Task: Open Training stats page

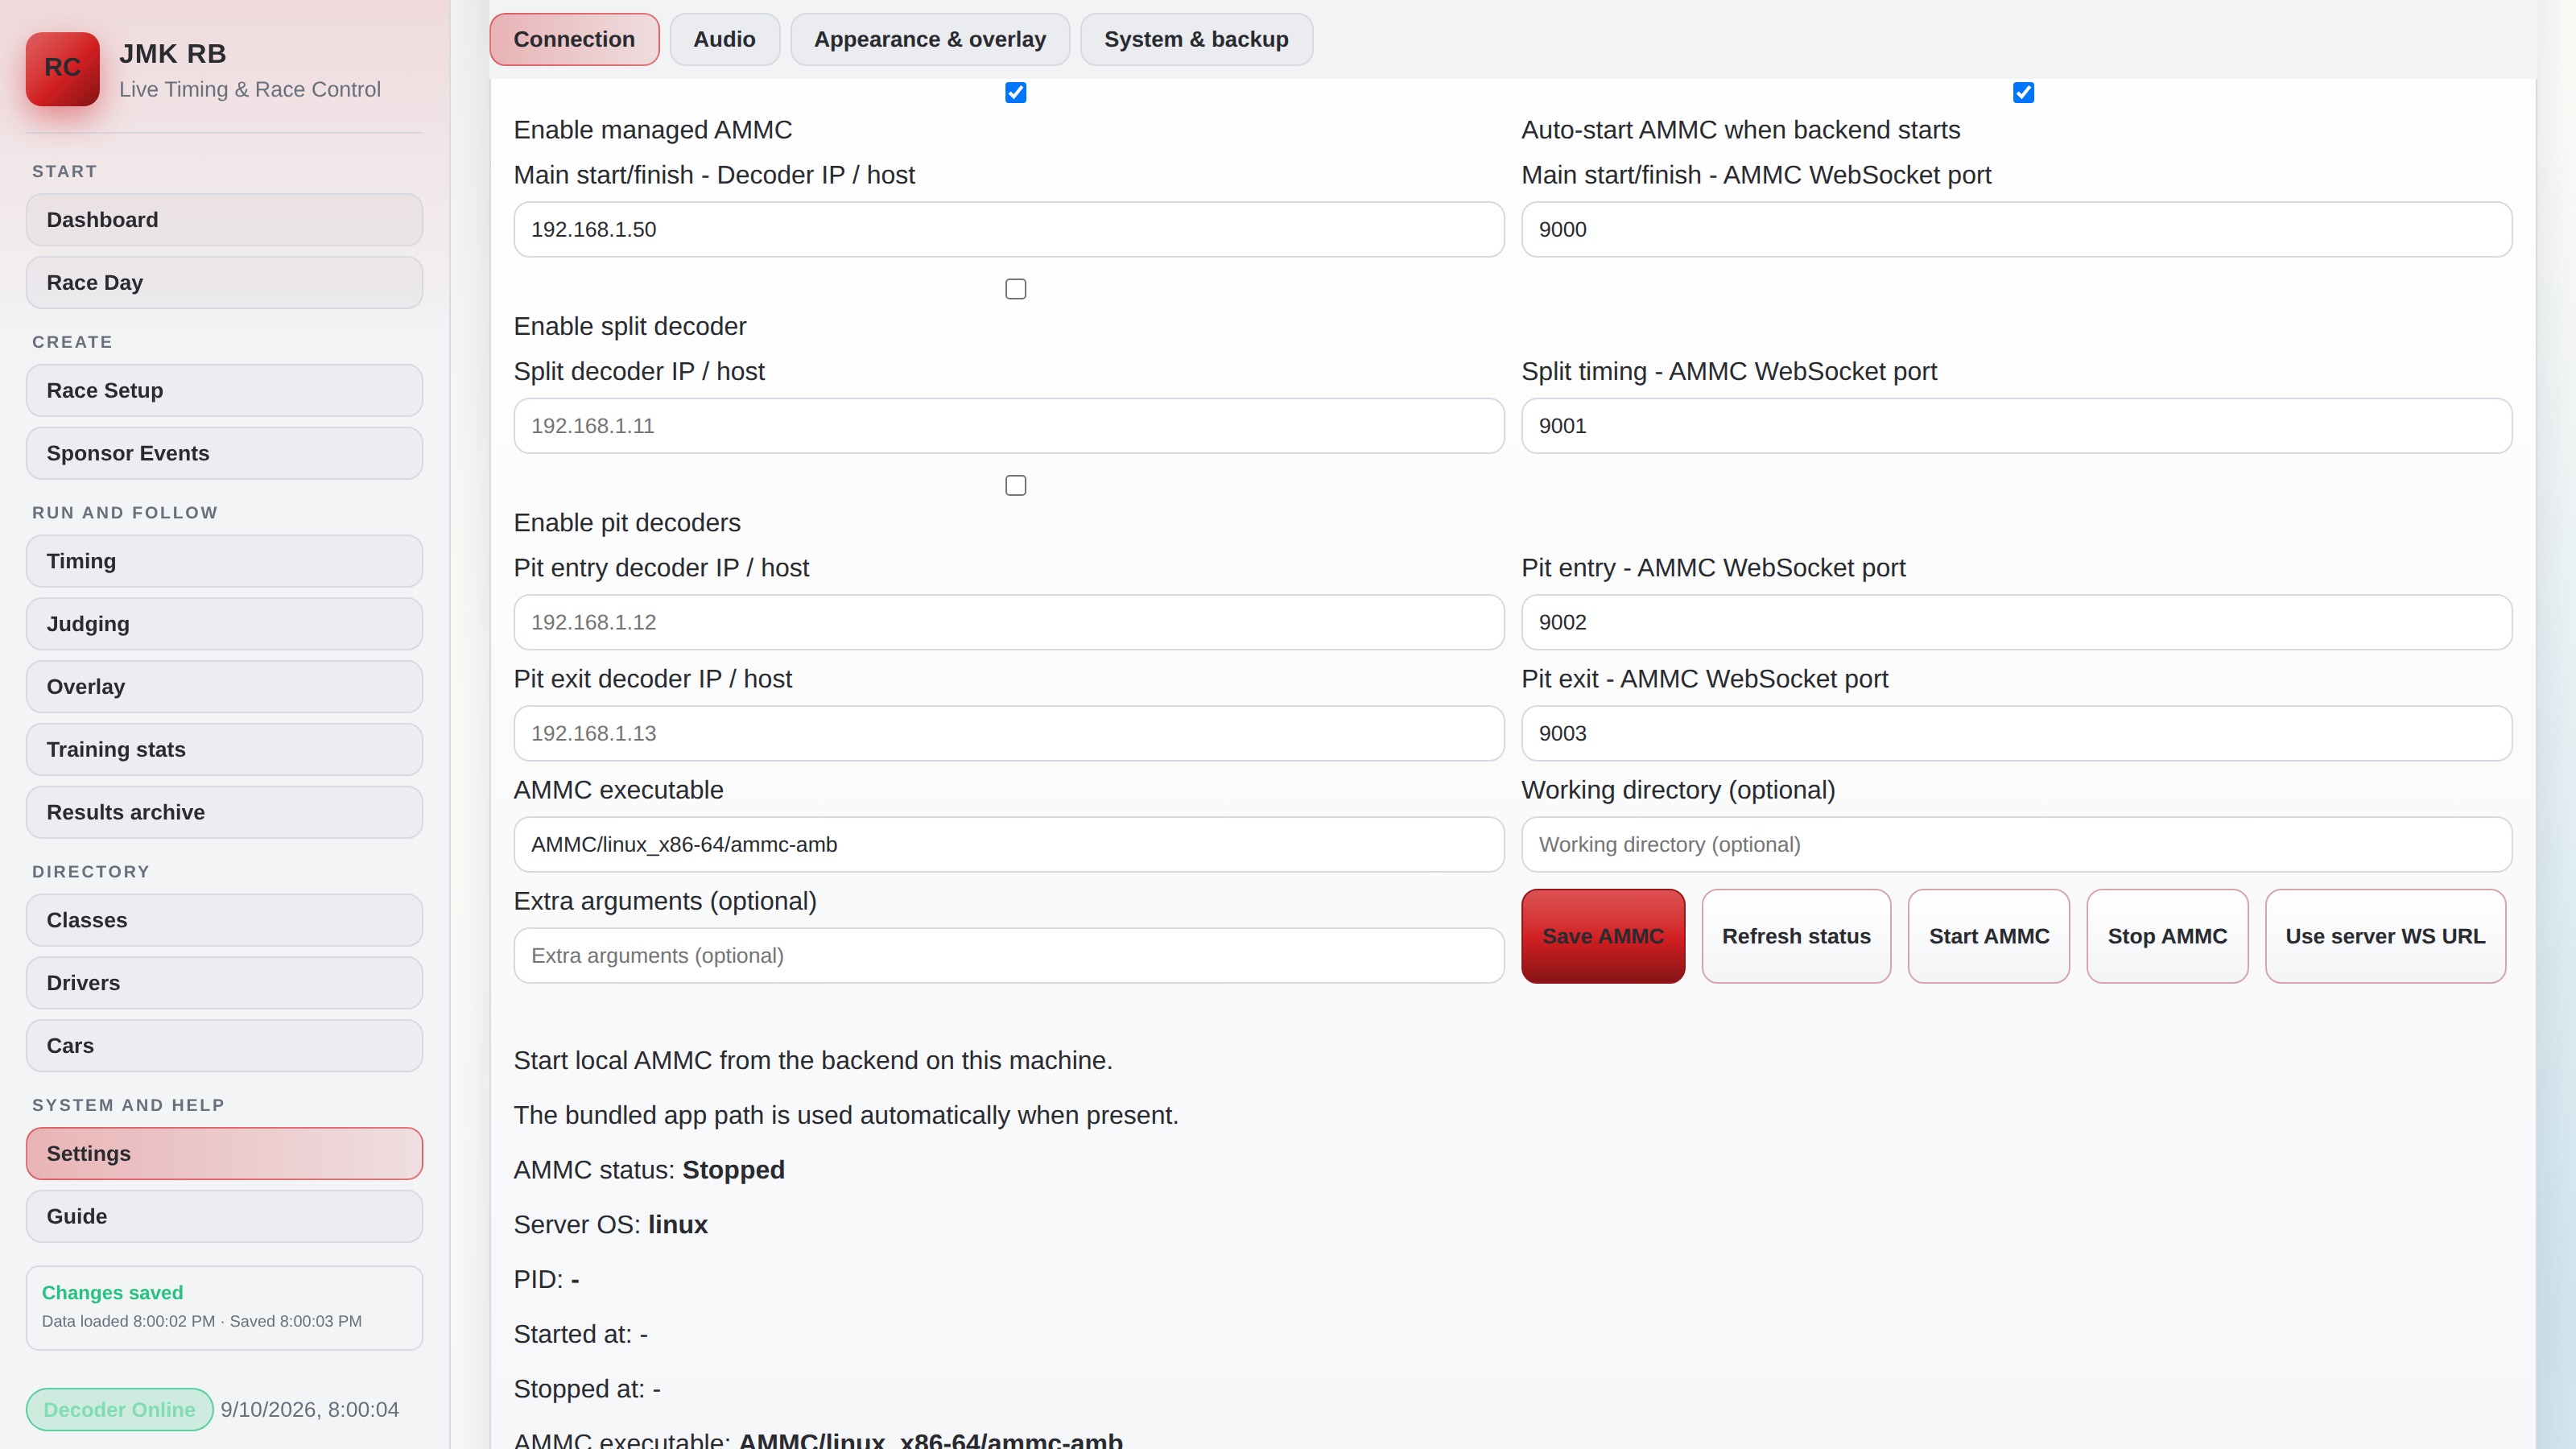Action: [x=224, y=750]
